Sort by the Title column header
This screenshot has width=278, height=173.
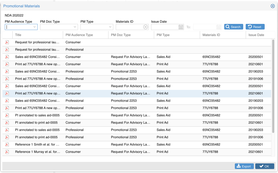18,35
